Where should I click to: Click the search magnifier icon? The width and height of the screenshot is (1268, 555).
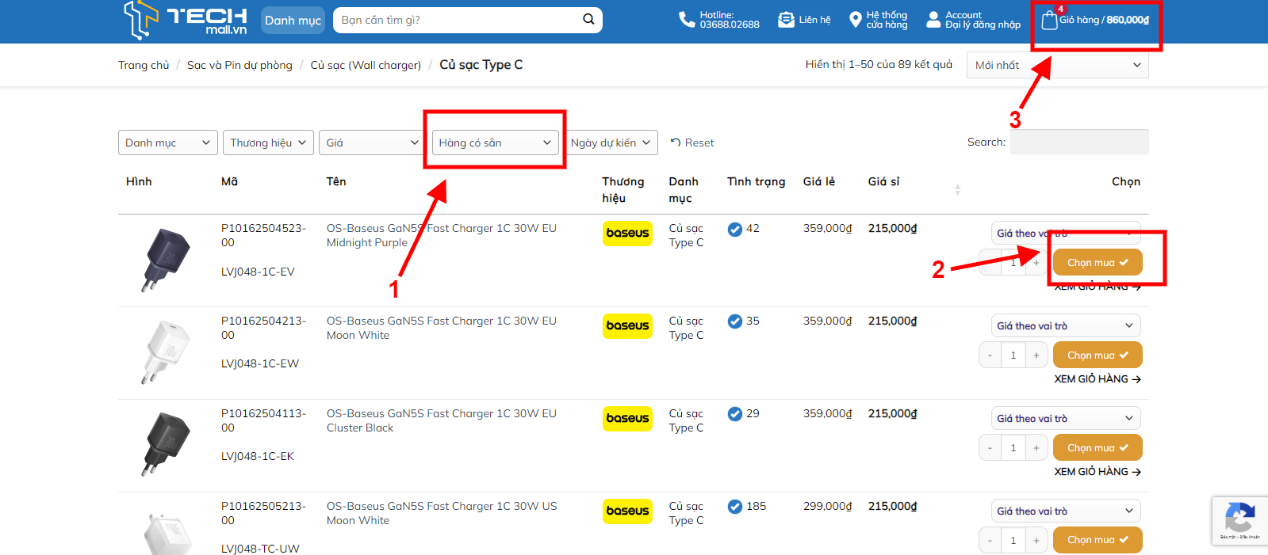[588, 20]
